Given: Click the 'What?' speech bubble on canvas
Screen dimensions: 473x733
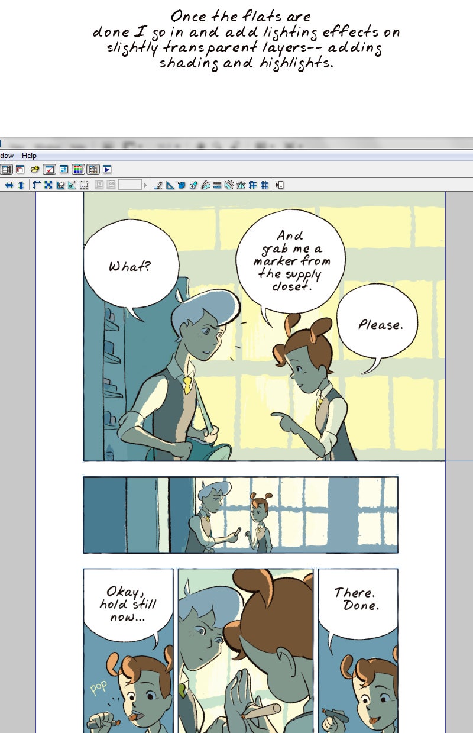Looking at the screenshot, I should click(x=130, y=266).
